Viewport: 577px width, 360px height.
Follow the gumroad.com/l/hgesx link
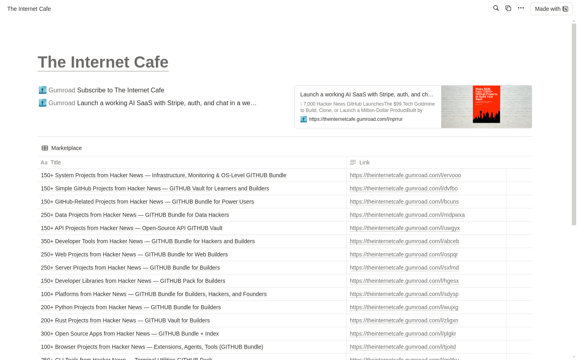(404, 281)
